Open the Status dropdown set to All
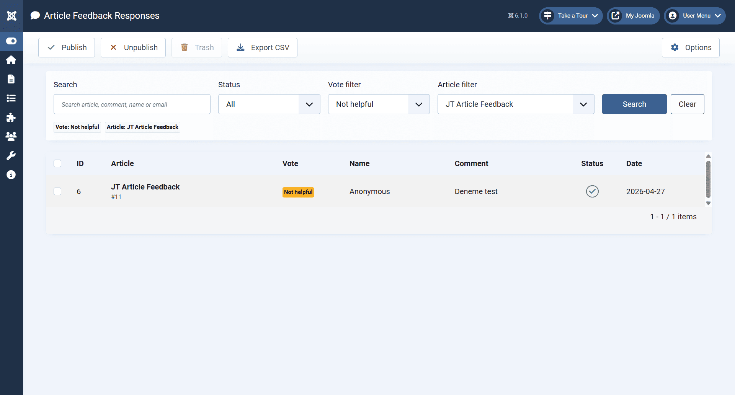 coord(269,104)
